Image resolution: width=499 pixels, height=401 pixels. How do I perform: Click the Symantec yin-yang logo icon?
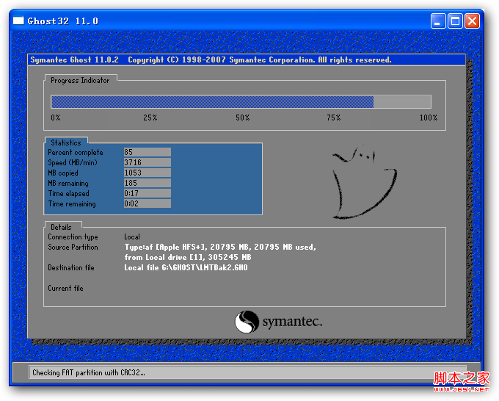point(247,322)
